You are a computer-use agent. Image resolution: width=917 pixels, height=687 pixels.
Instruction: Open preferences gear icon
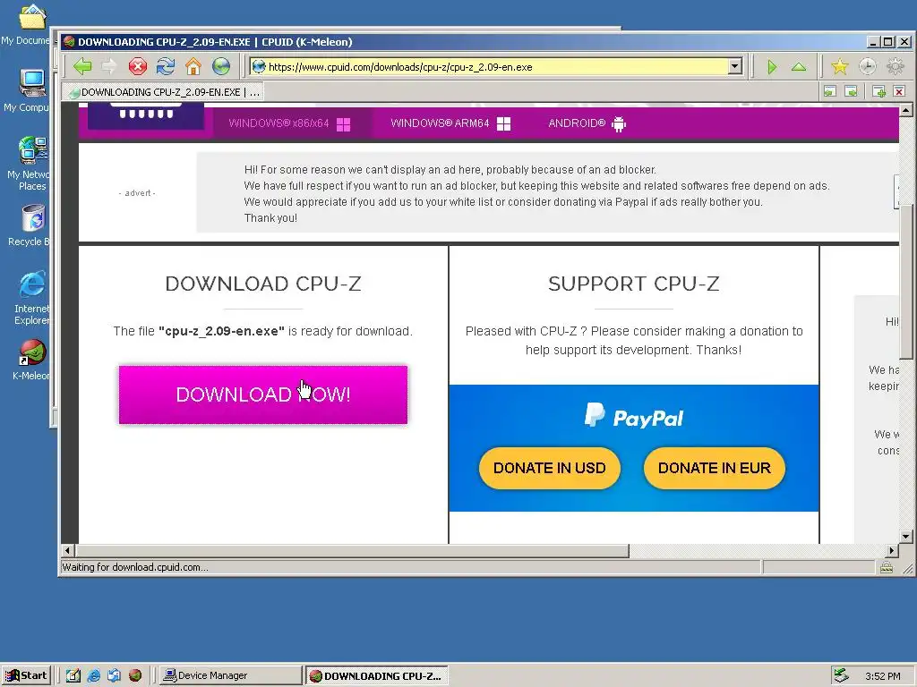tap(896, 66)
